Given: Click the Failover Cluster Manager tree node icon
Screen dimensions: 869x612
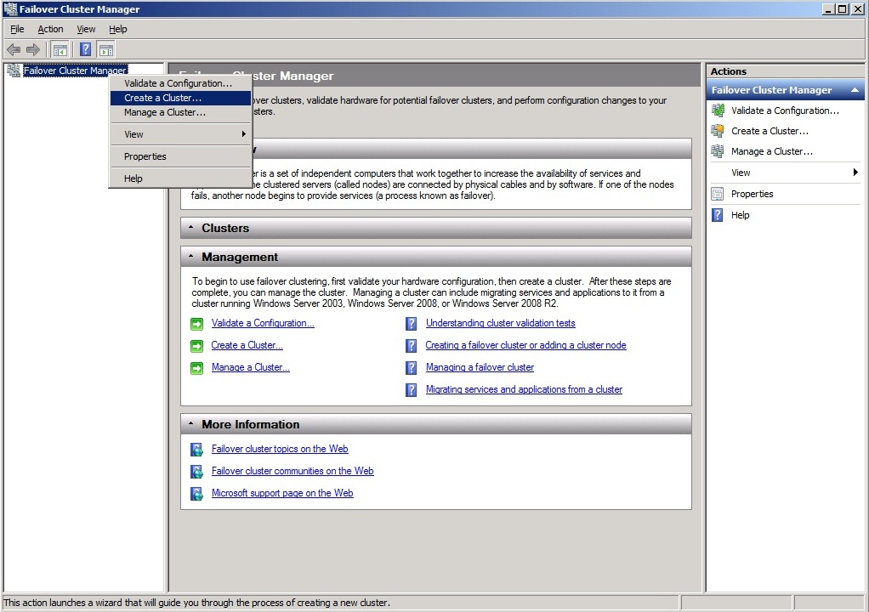Looking at the screenshot, I should (13, 71).
